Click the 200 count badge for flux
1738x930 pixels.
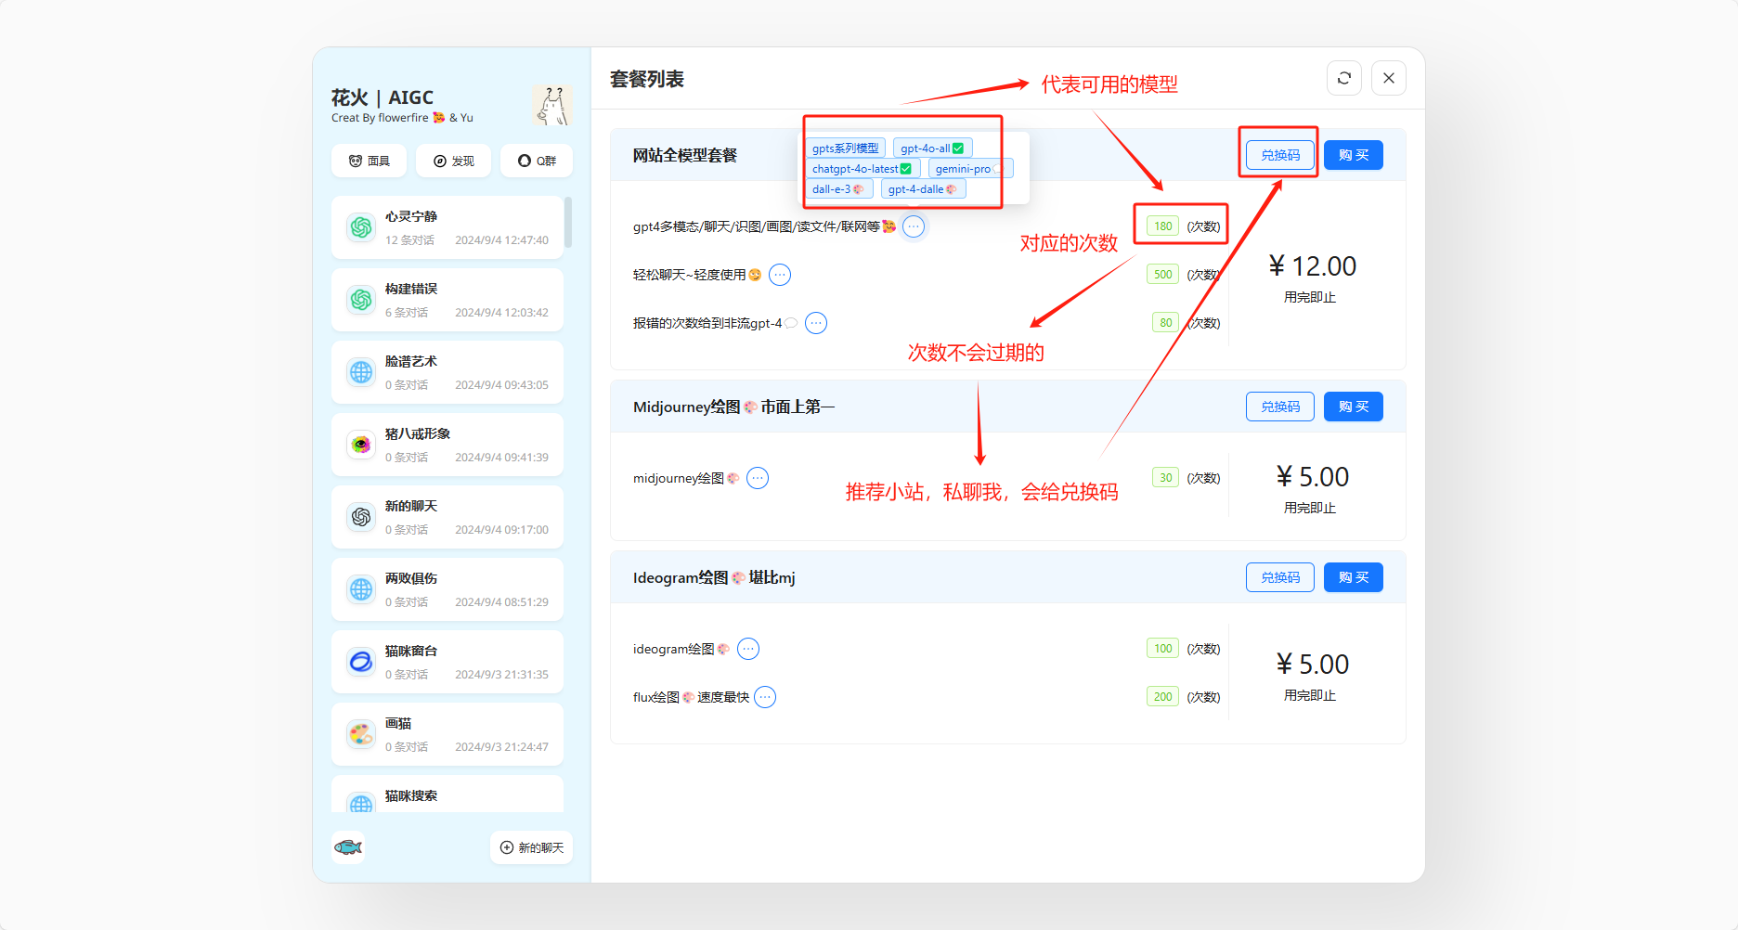1162,697
